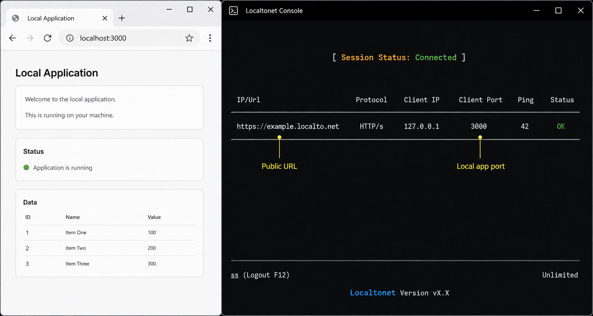Click the (Logout F12) text

(x=266, y=275)
